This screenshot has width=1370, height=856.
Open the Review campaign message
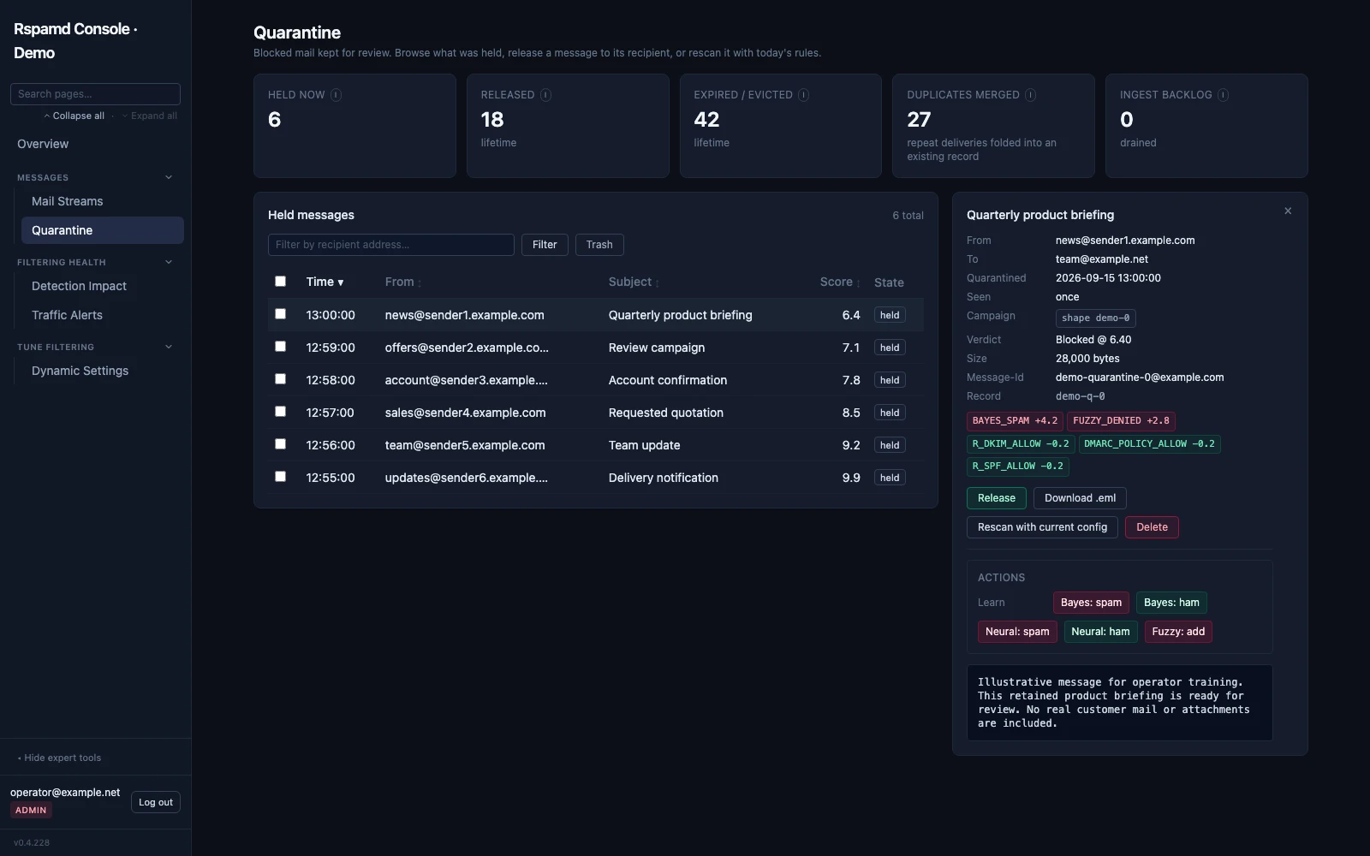656,348
